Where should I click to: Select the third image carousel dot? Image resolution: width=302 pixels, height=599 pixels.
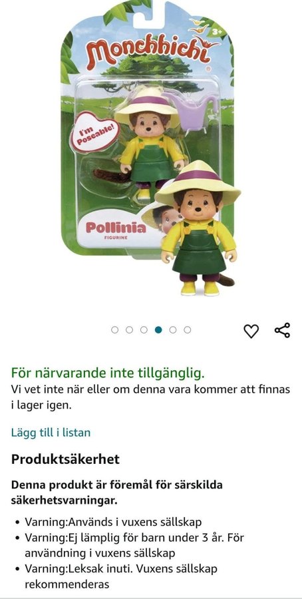click(x=144, y=329)
